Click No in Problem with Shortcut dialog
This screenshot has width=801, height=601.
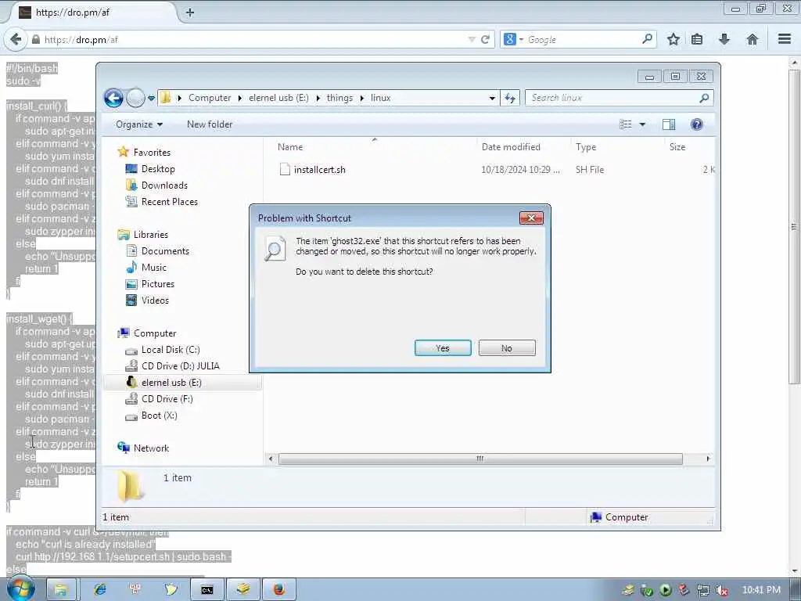point(507,348)
